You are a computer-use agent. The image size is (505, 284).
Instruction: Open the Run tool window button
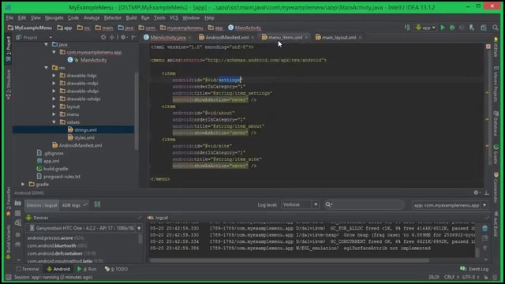point(87,269)
